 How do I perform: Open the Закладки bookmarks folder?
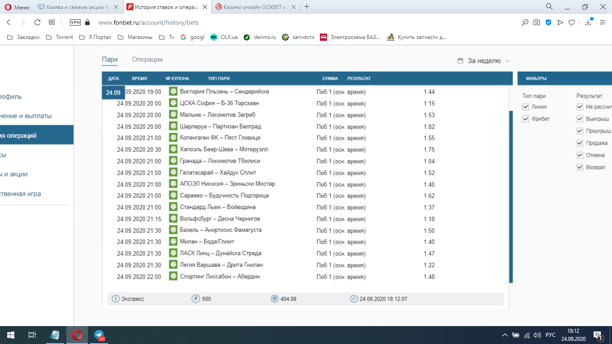[x=24, y=37]
